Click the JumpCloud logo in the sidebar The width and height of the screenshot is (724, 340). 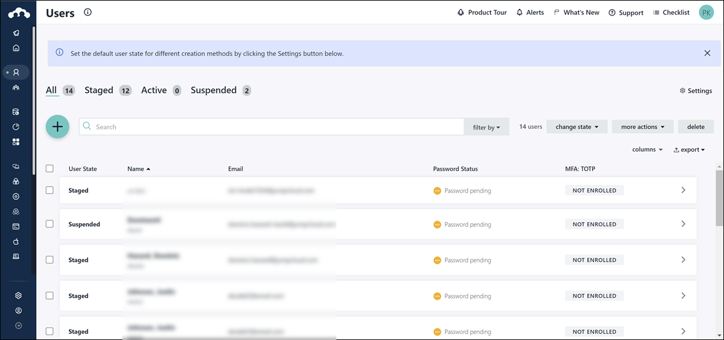click(18, 12)
